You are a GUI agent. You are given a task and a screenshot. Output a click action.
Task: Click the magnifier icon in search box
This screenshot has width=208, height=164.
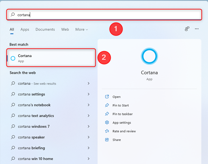click(x=13, y=14)
